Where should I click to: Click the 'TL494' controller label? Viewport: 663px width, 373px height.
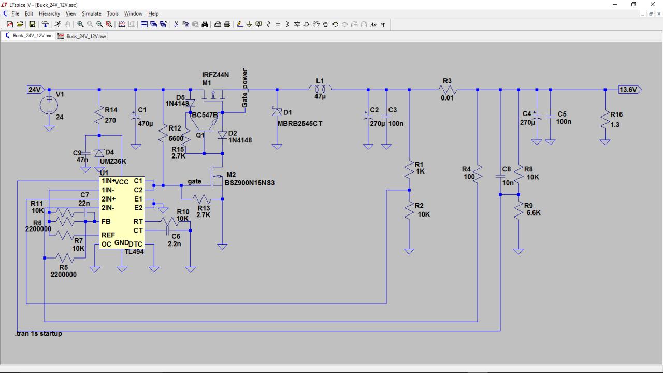(134, 252)
